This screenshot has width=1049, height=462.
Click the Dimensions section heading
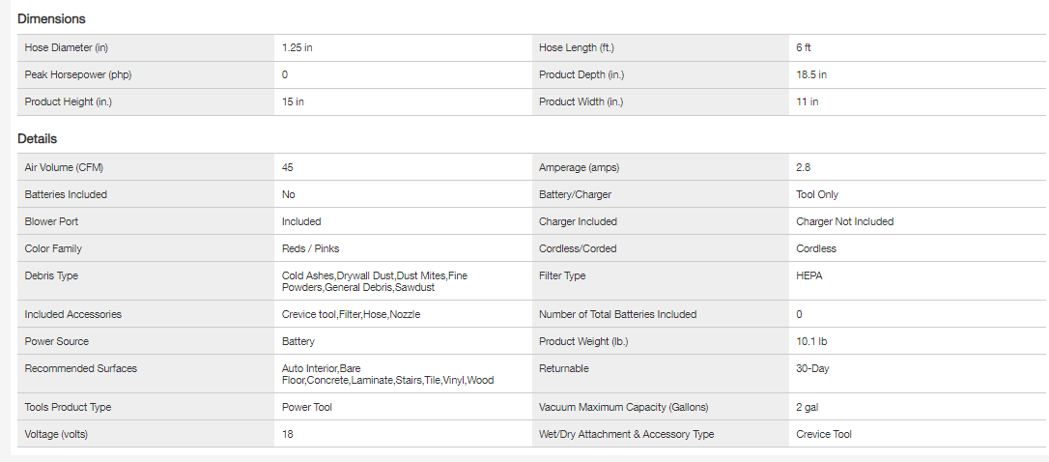[x=51, y=18]
